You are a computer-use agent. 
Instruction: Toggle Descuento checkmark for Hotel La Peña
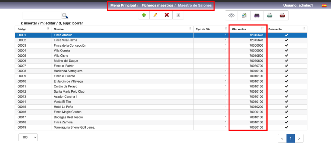pos(286,107)
